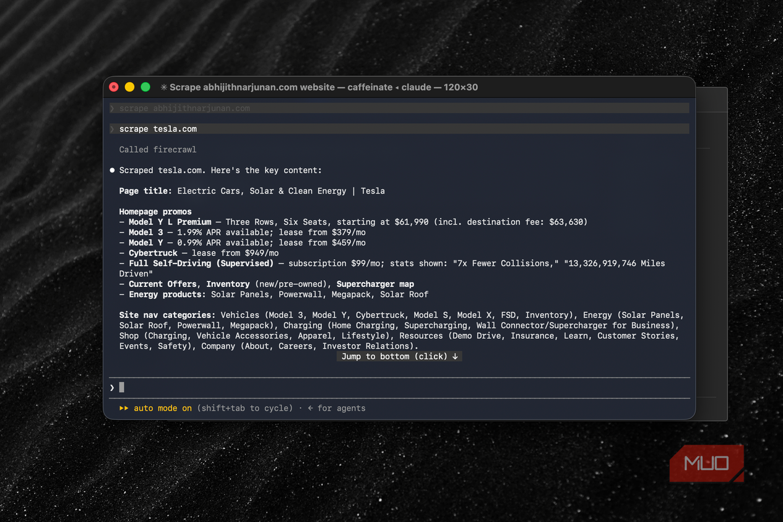Click the "Called firecrawl" text

158,150
